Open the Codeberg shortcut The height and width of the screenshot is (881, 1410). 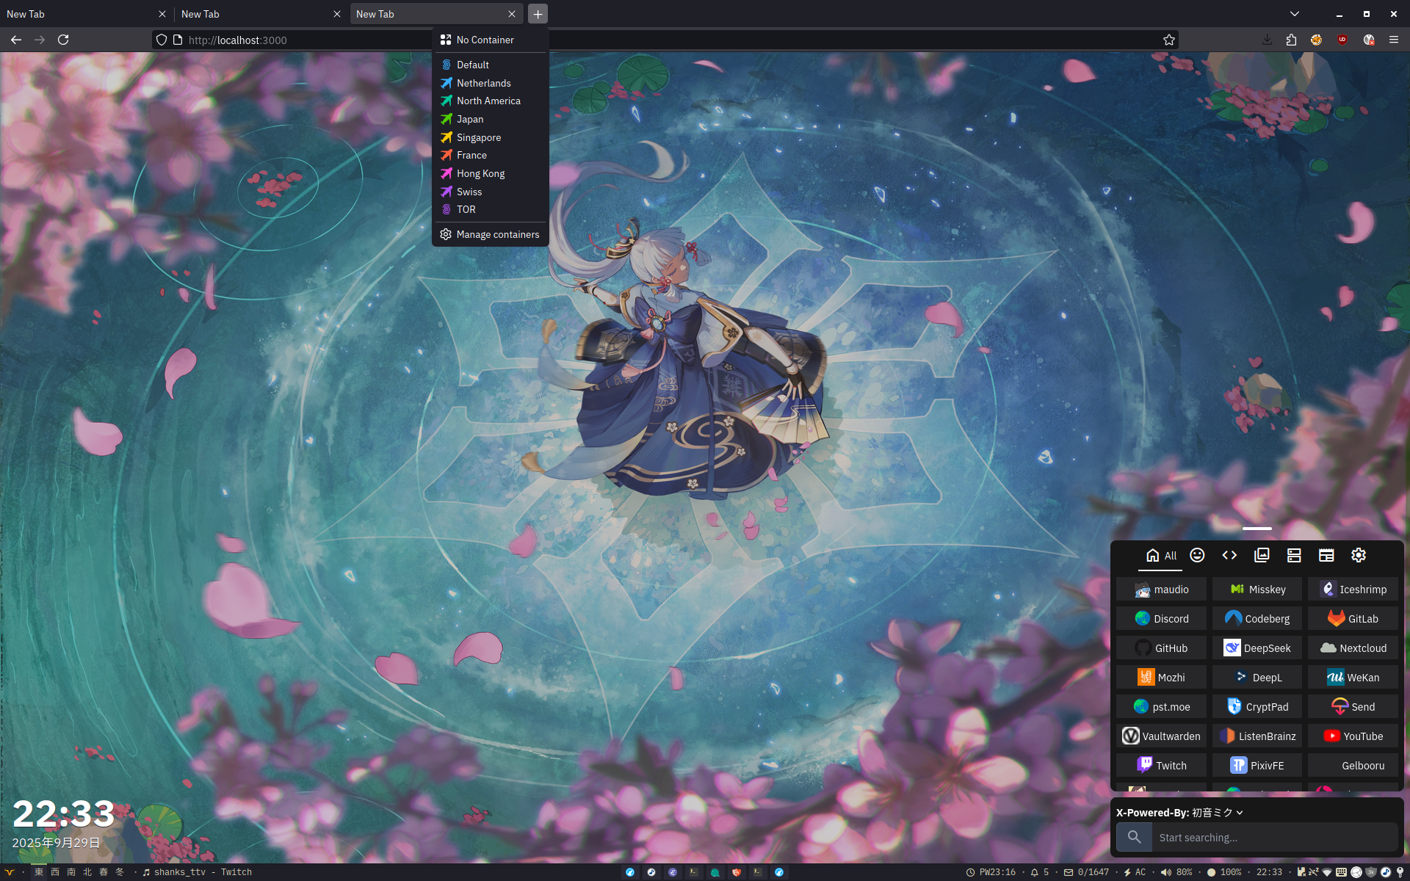pos(1257,618)
